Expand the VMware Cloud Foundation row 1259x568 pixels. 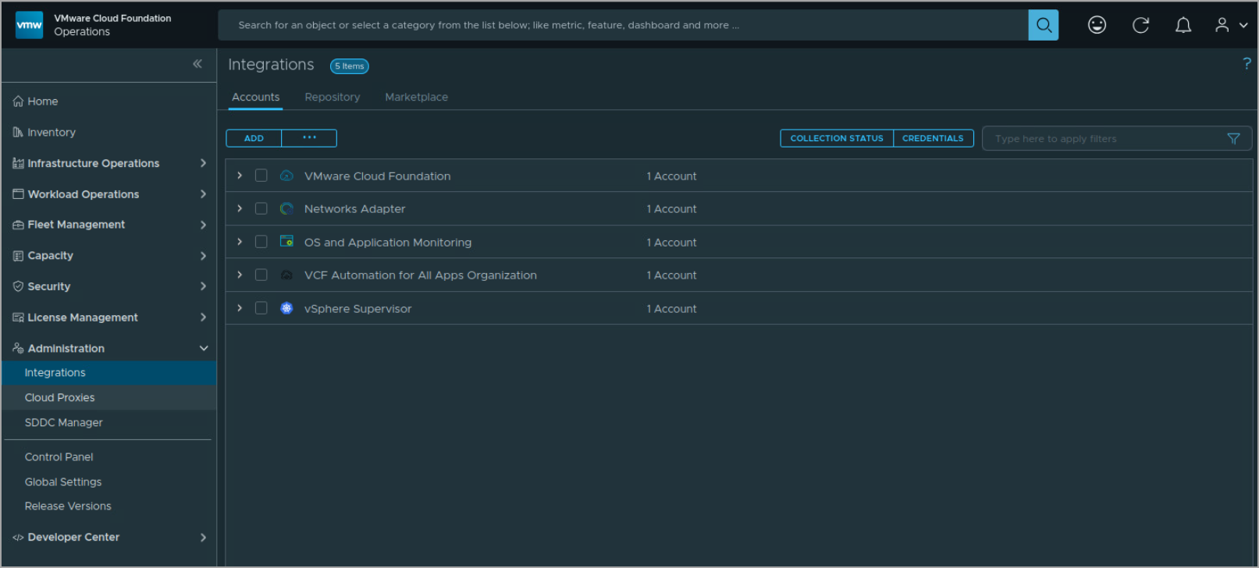coord(240,176)
